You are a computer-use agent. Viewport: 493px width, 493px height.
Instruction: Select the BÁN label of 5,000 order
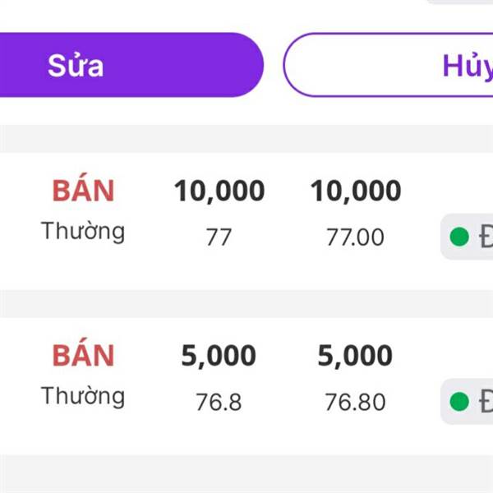point(83,355)
